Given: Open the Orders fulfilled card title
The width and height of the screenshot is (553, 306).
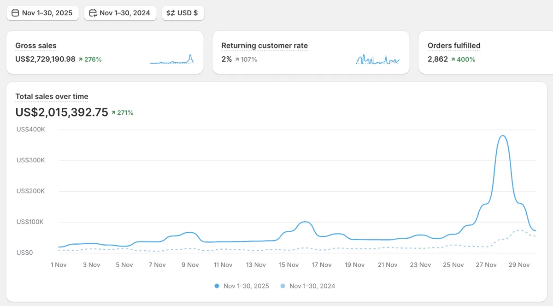Looking at the screenshot, I should click(x=454, y=46).
